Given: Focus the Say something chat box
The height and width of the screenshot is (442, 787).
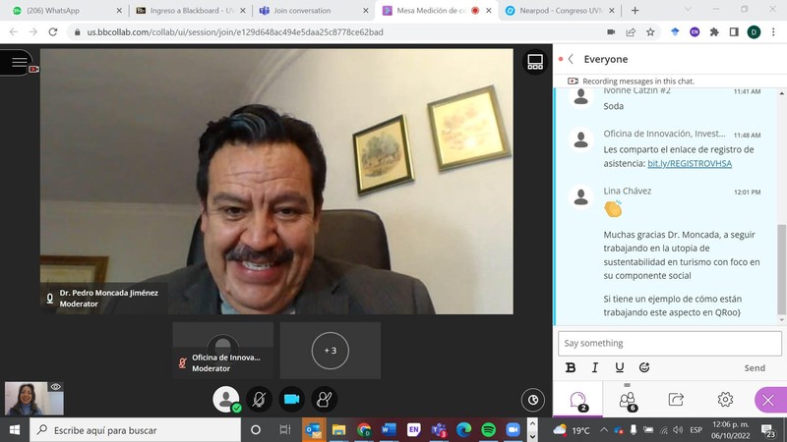Looking at the screenshot, I should pyautogui.click(x=670, y=343).
